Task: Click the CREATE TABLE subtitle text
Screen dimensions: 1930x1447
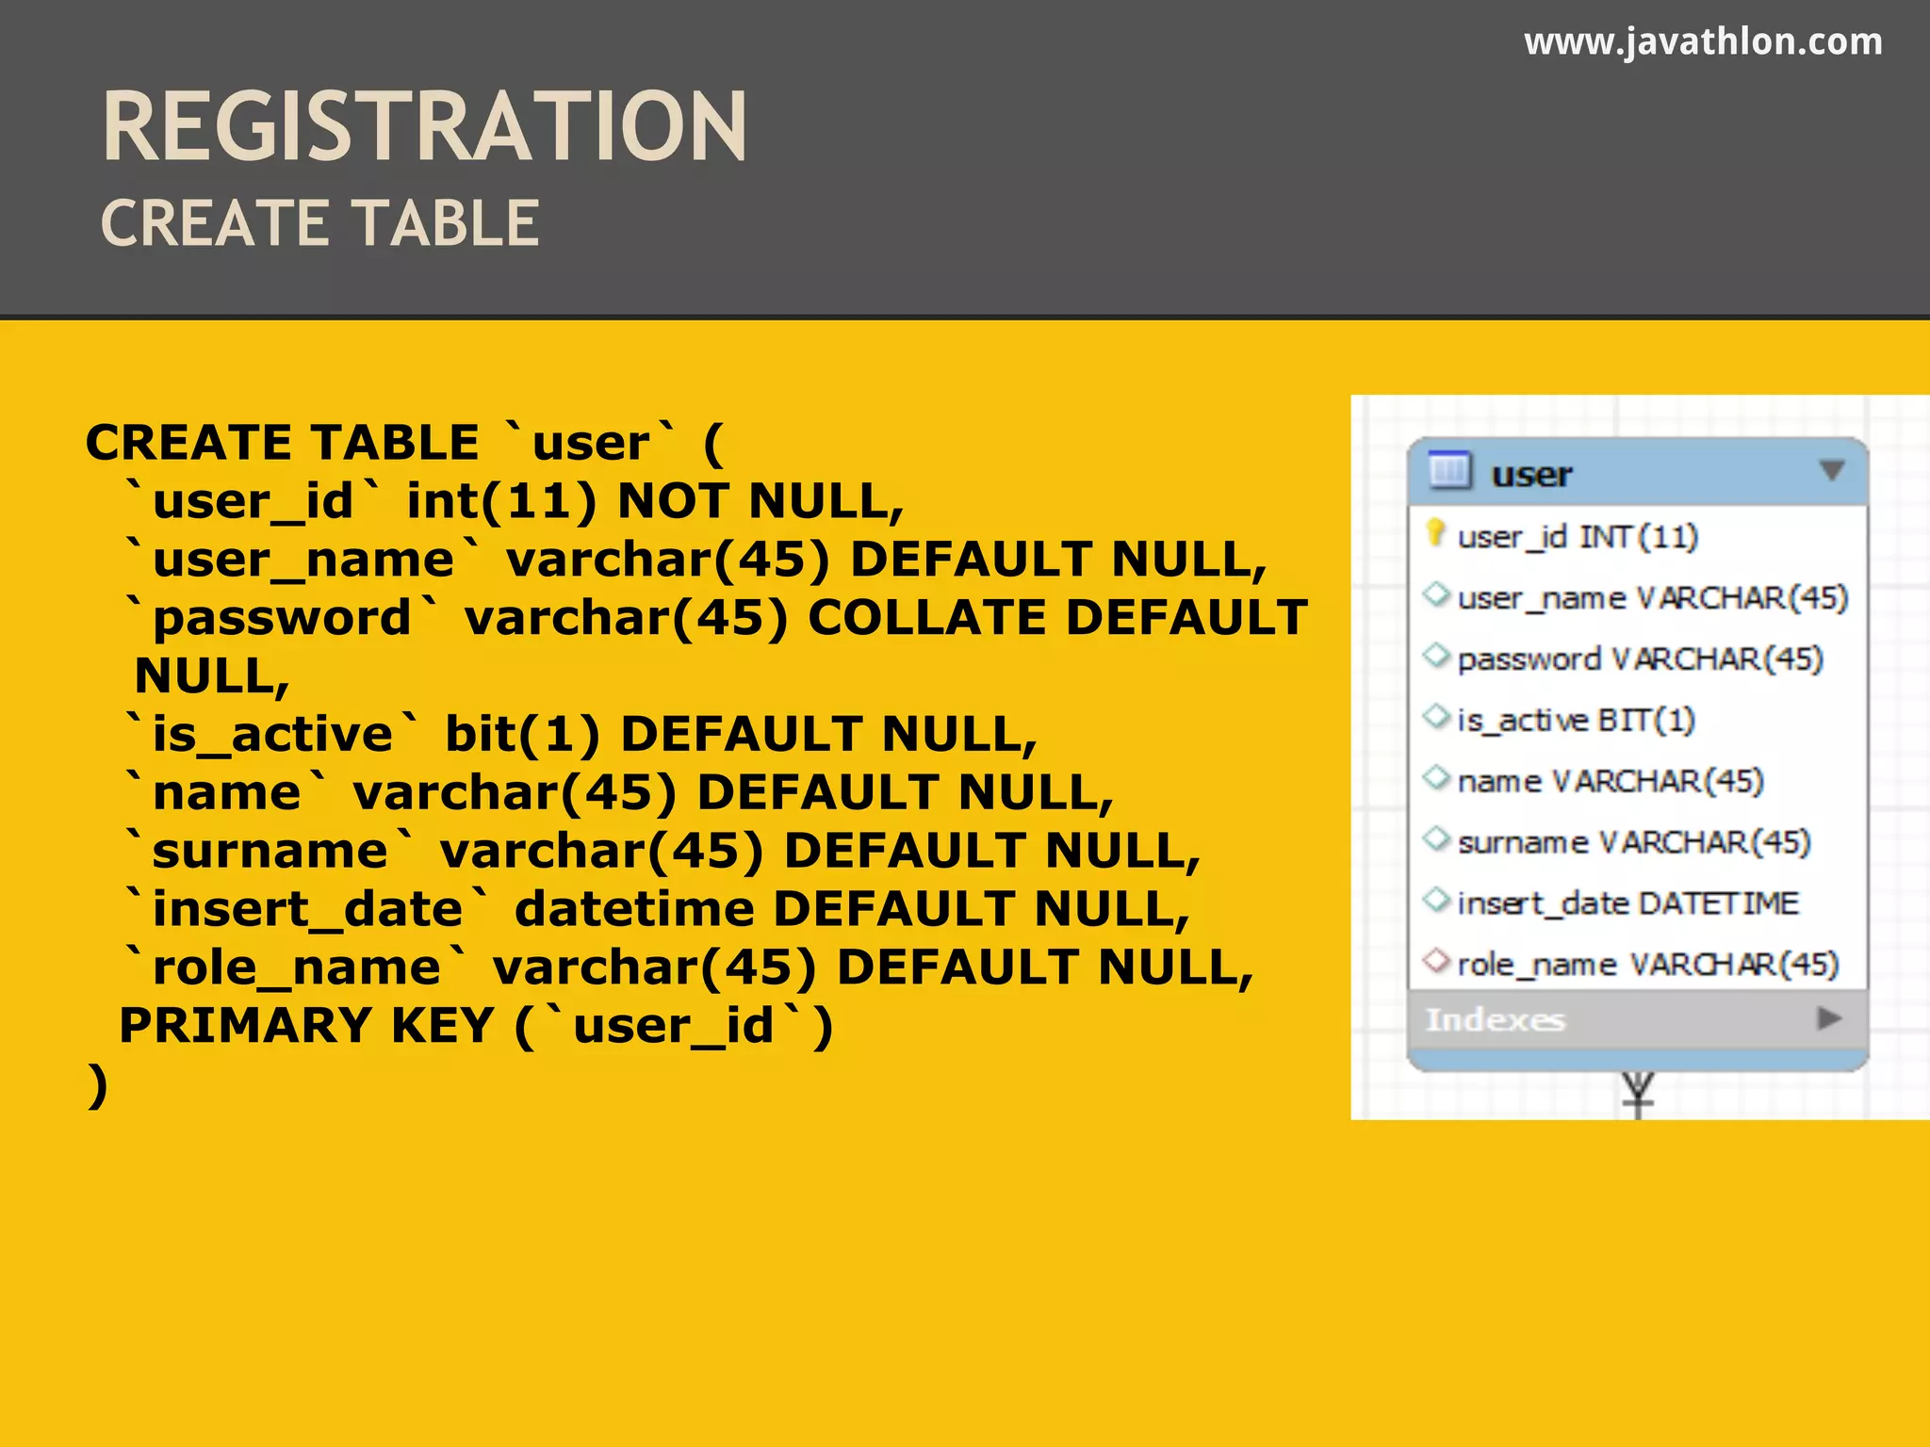Action: (320, 224)
